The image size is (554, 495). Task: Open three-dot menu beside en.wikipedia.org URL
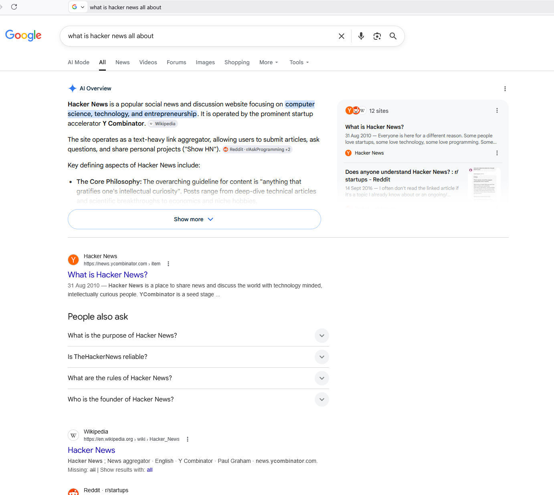188,439
